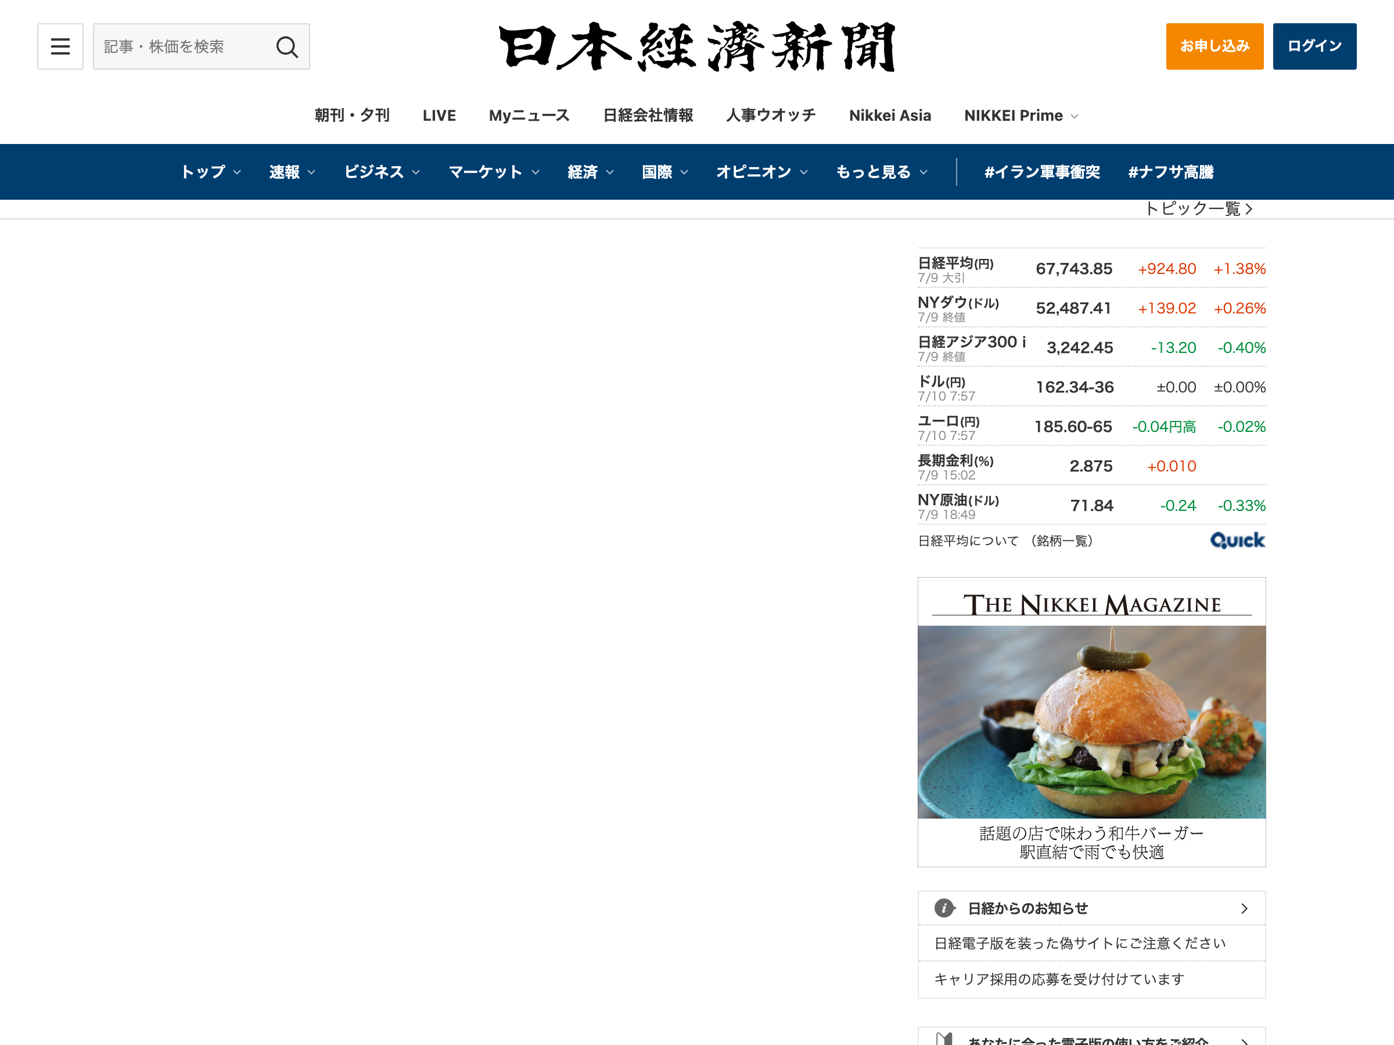Open the LIVE menu item
This screenshot has width=1394, height=1045.
[439, 116]
